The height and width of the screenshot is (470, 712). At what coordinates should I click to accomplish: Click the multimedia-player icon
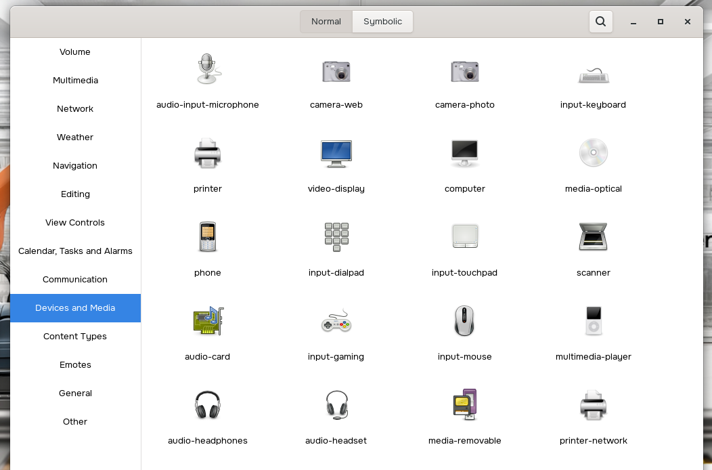pyautogui.click(x=593, y=321)
